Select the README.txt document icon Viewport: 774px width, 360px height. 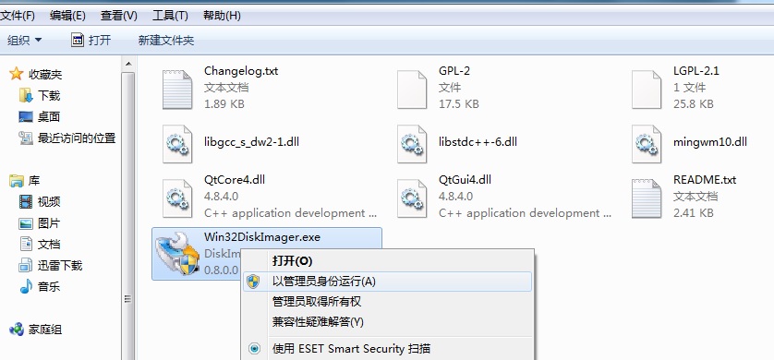(647, 198)
